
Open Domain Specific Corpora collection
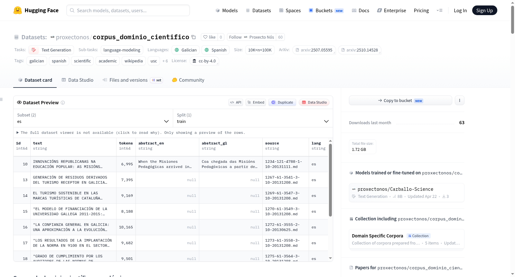tap(407, 239)
